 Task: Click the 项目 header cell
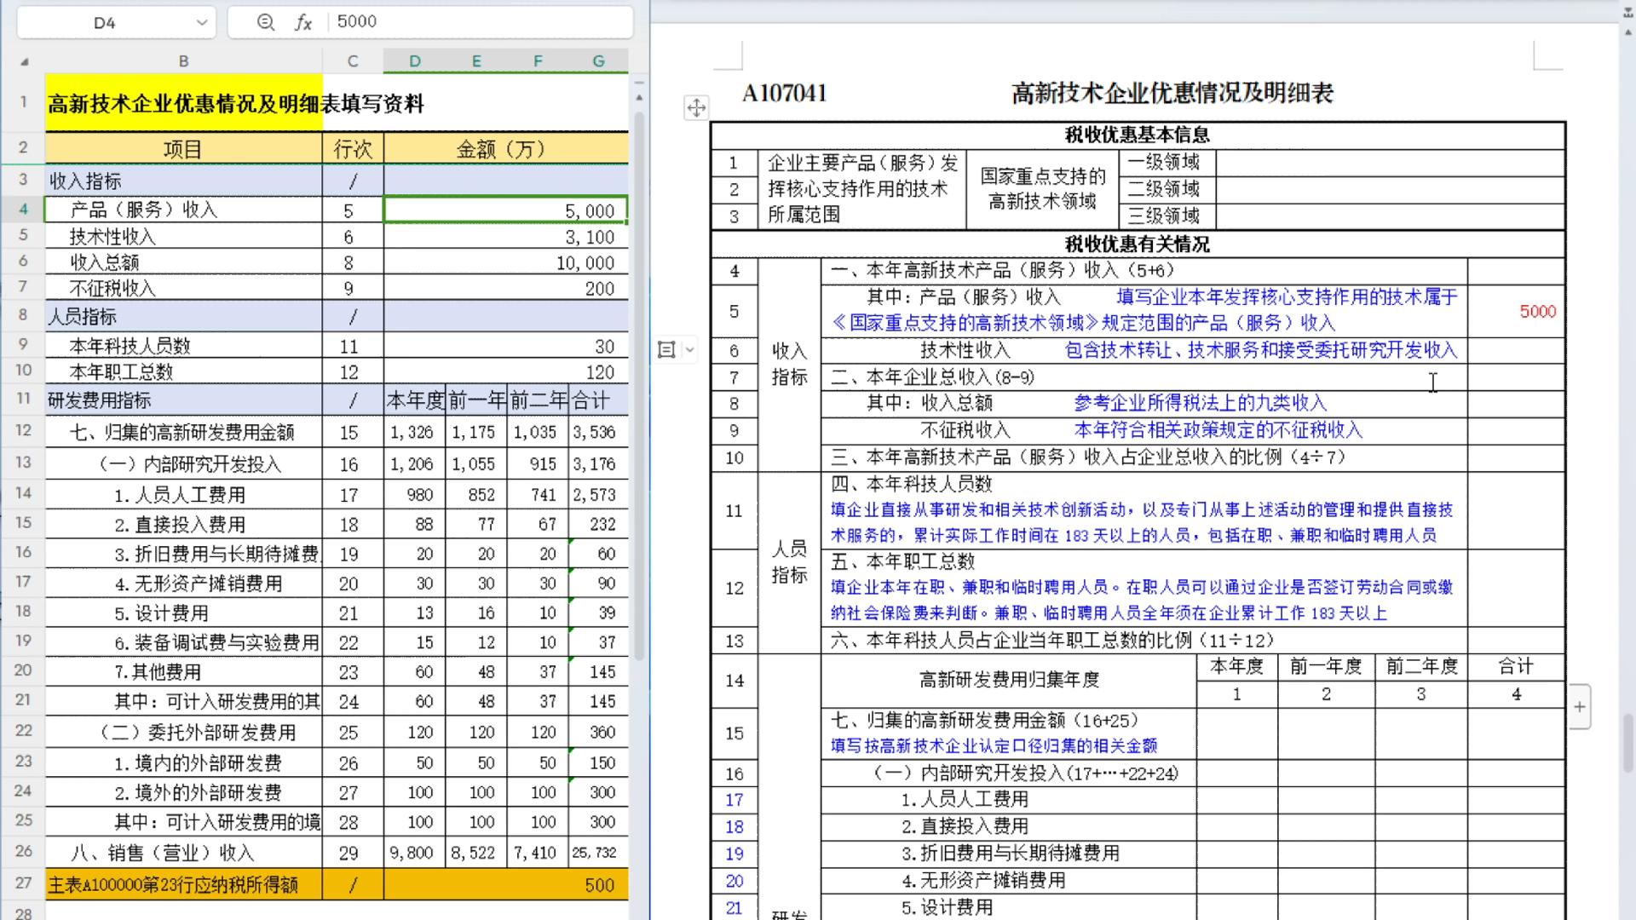click(183, 149)
